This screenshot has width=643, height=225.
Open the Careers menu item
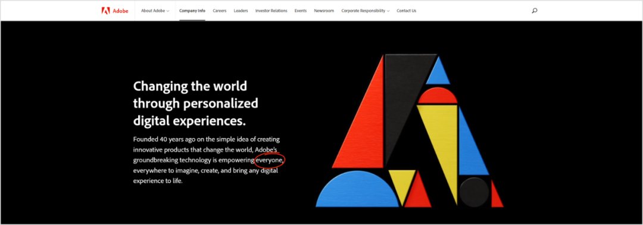pyautogui.click(x=219, y=11)
